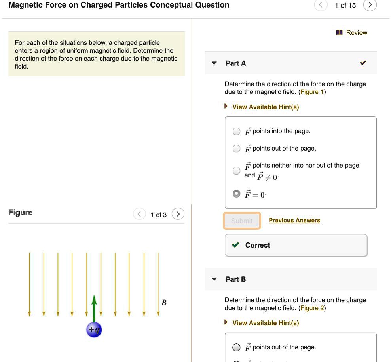Click the +q charged particle in the figure
The image size is (391, 362).
coord(94,329)
